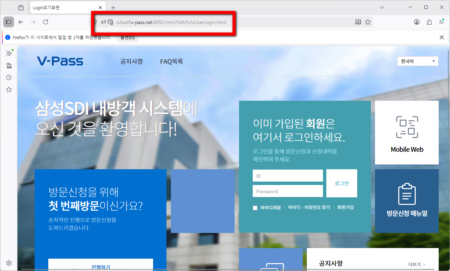Click the 로그인 button
Screen dimensions: 450x271
tap(342, 183)
